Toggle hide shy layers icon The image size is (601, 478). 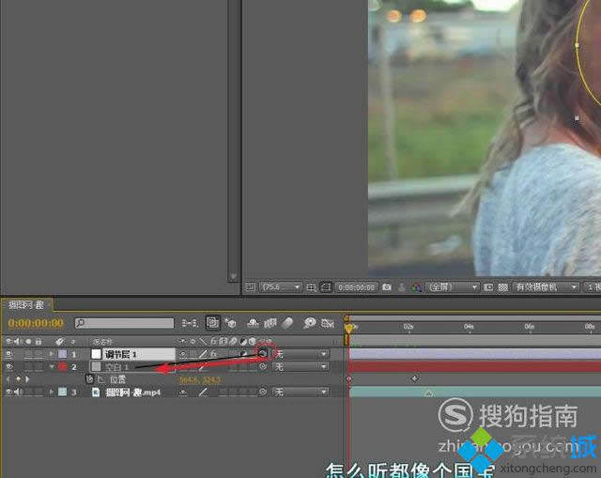pyautogui.click(x=253, y=323)
